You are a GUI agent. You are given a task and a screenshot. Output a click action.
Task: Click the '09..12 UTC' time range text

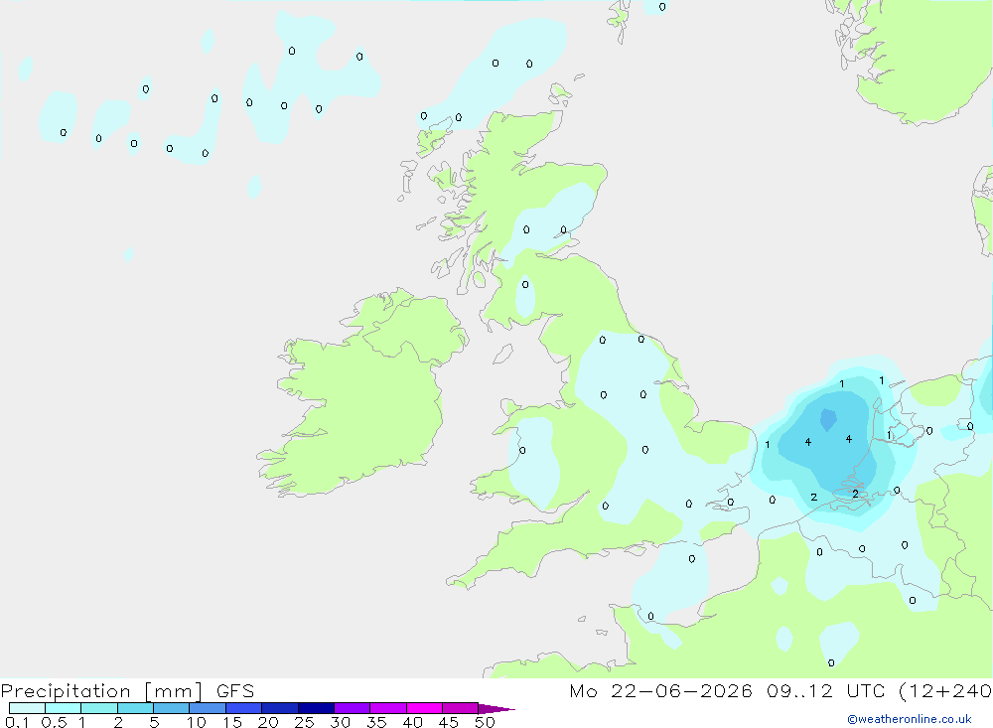(824, 690)
